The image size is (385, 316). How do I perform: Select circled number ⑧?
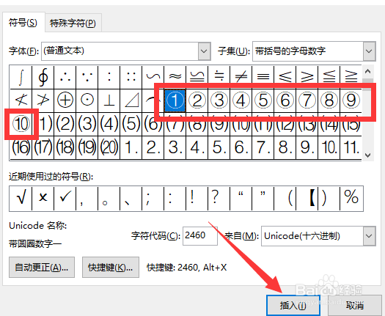[x=329, y=100]
